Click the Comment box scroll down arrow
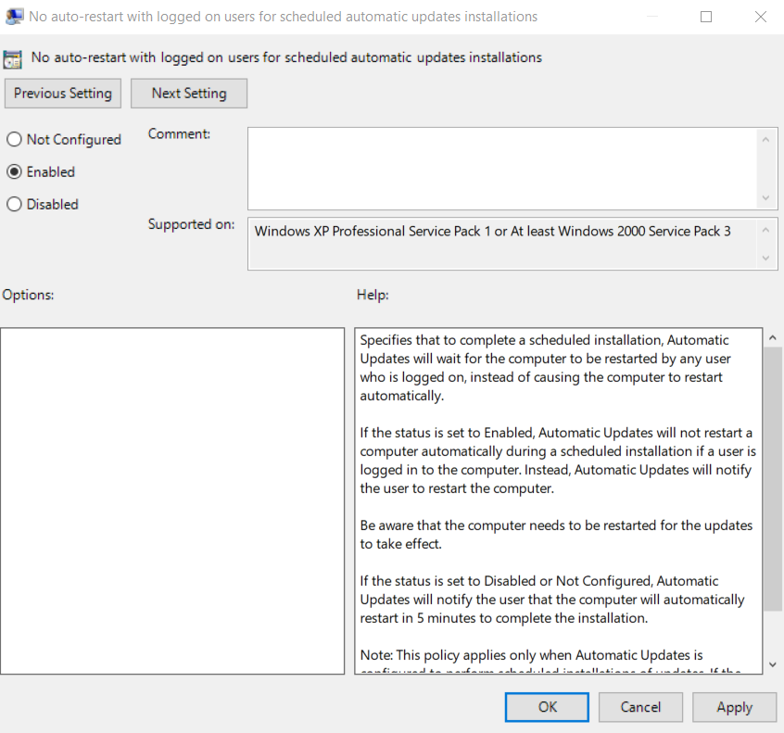The height and width of the screenshot is (733, 784). 765,197
